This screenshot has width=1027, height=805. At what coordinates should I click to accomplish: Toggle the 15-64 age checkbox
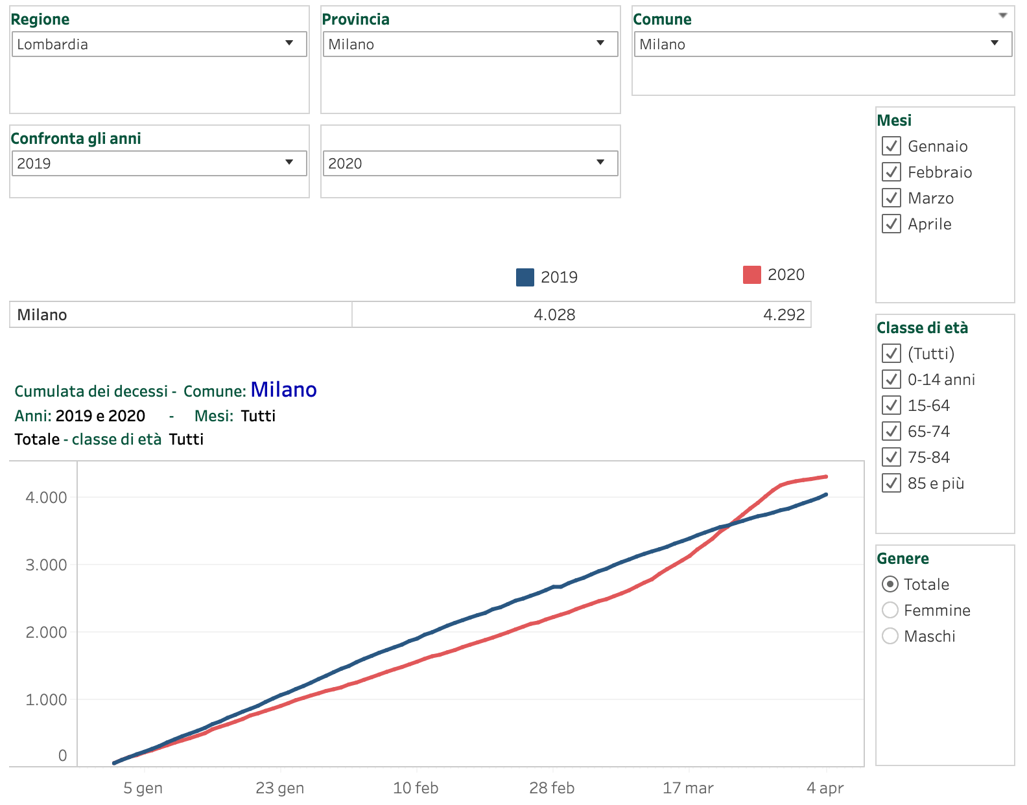click(891, 405)
